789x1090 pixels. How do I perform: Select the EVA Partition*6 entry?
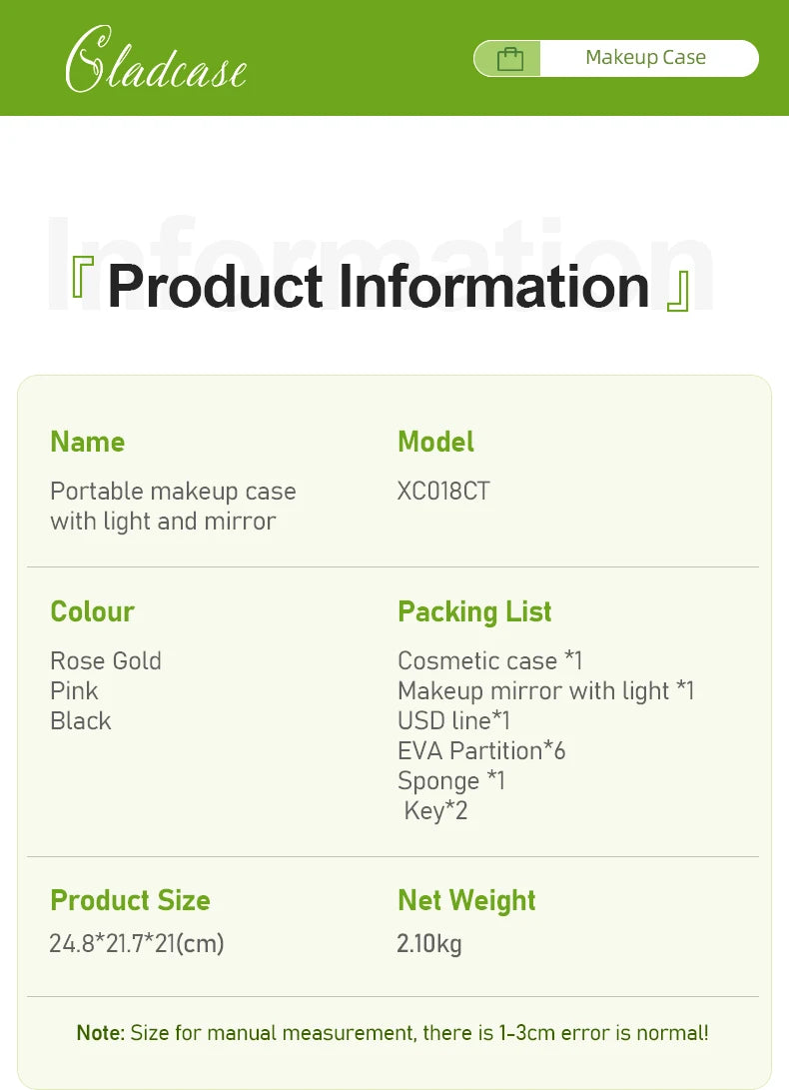tap(481, 750)
